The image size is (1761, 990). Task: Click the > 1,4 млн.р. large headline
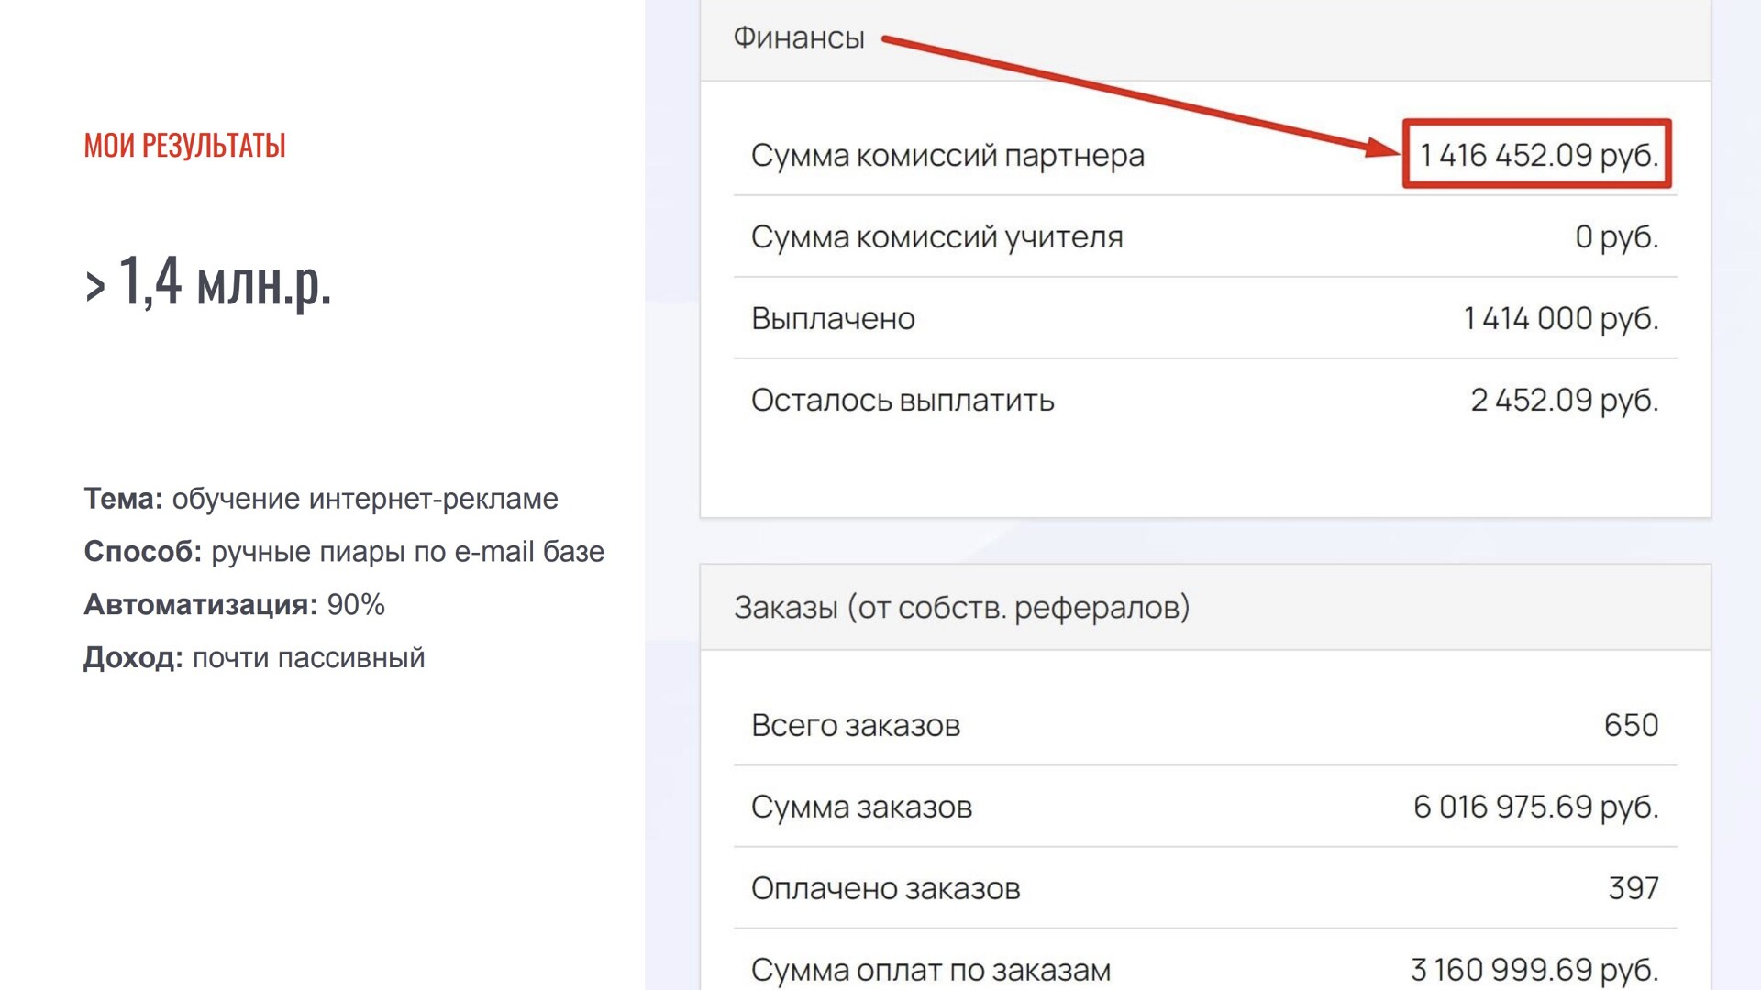(x=208, y=281)
